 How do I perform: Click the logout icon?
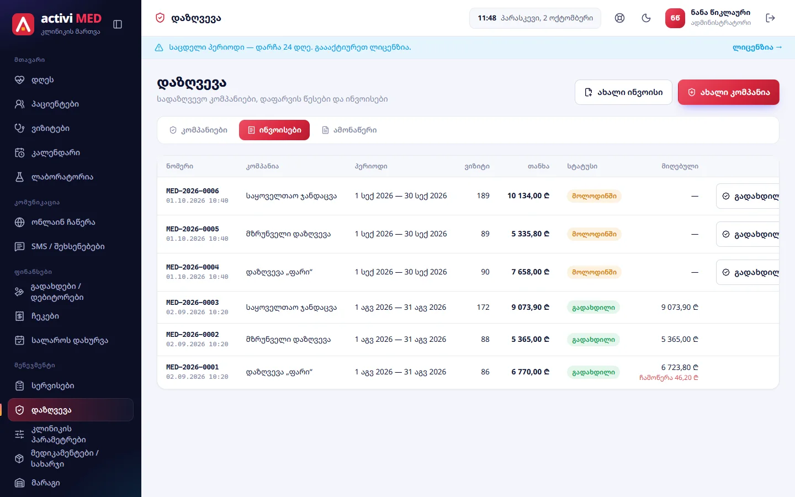tap(771, 18)
